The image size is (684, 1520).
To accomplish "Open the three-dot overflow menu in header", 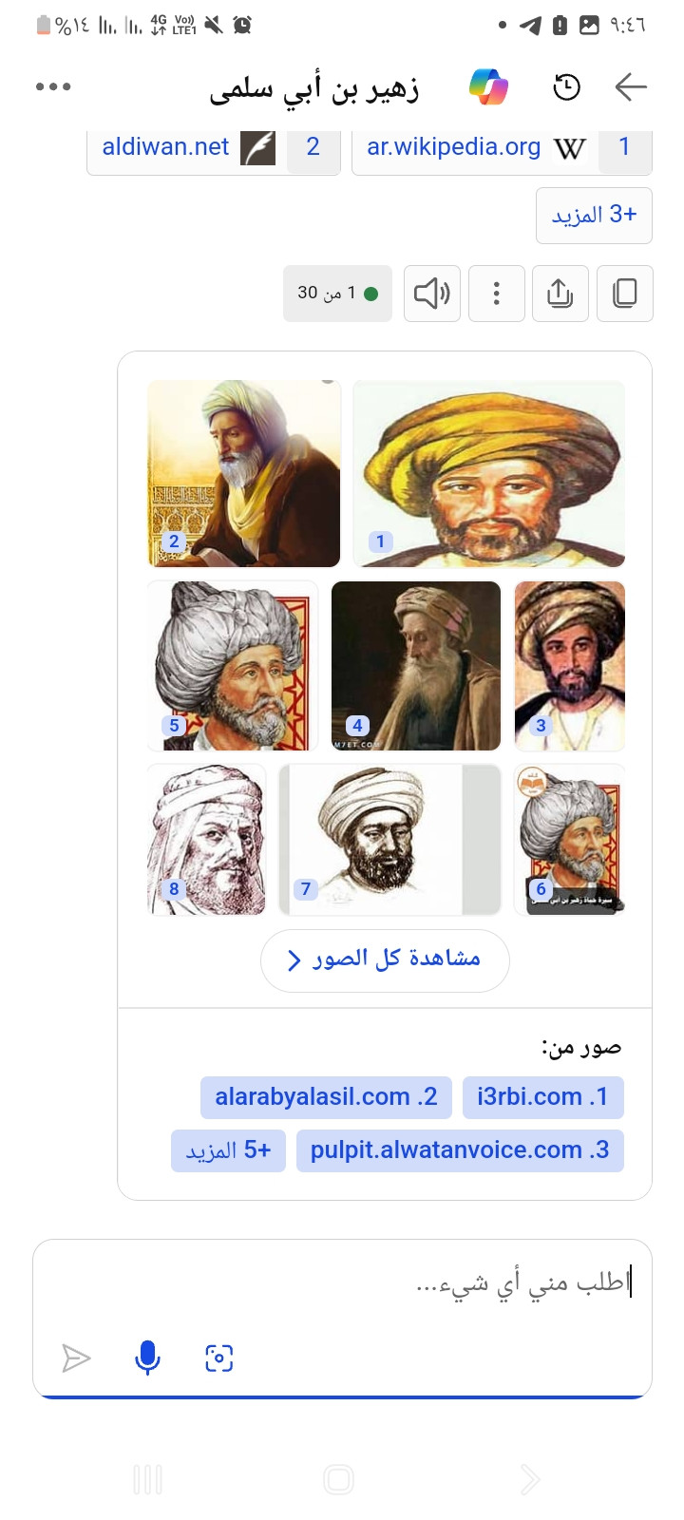I will 53,86.
